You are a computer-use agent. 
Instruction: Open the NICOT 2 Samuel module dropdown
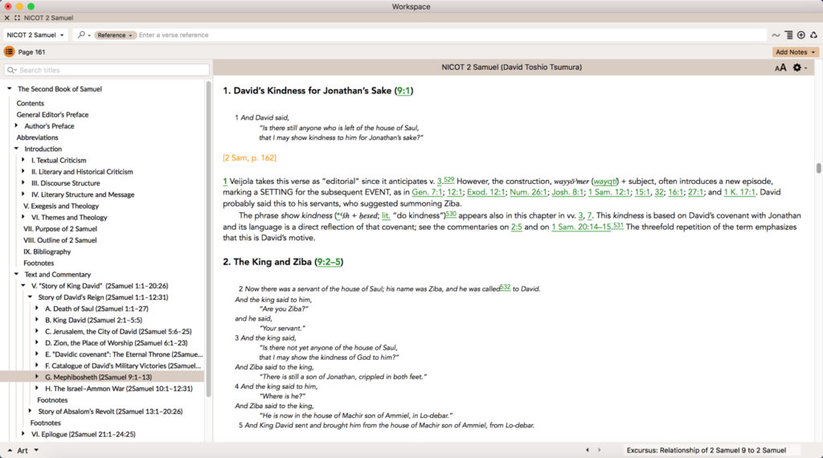pyautogui.click(x=35, y=35)
